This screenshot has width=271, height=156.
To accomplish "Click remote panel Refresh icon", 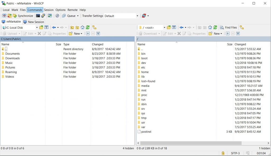I will [x=215, y=28].
